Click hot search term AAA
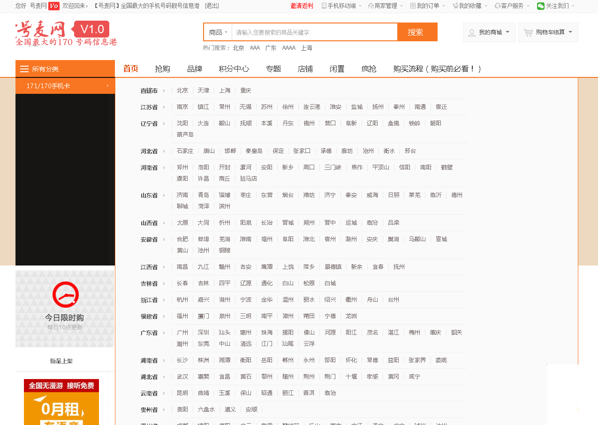 255,48
